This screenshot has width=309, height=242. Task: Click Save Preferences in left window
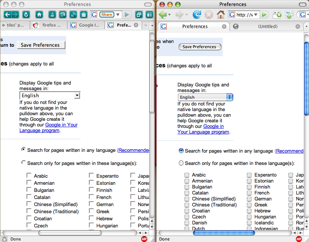41,45
